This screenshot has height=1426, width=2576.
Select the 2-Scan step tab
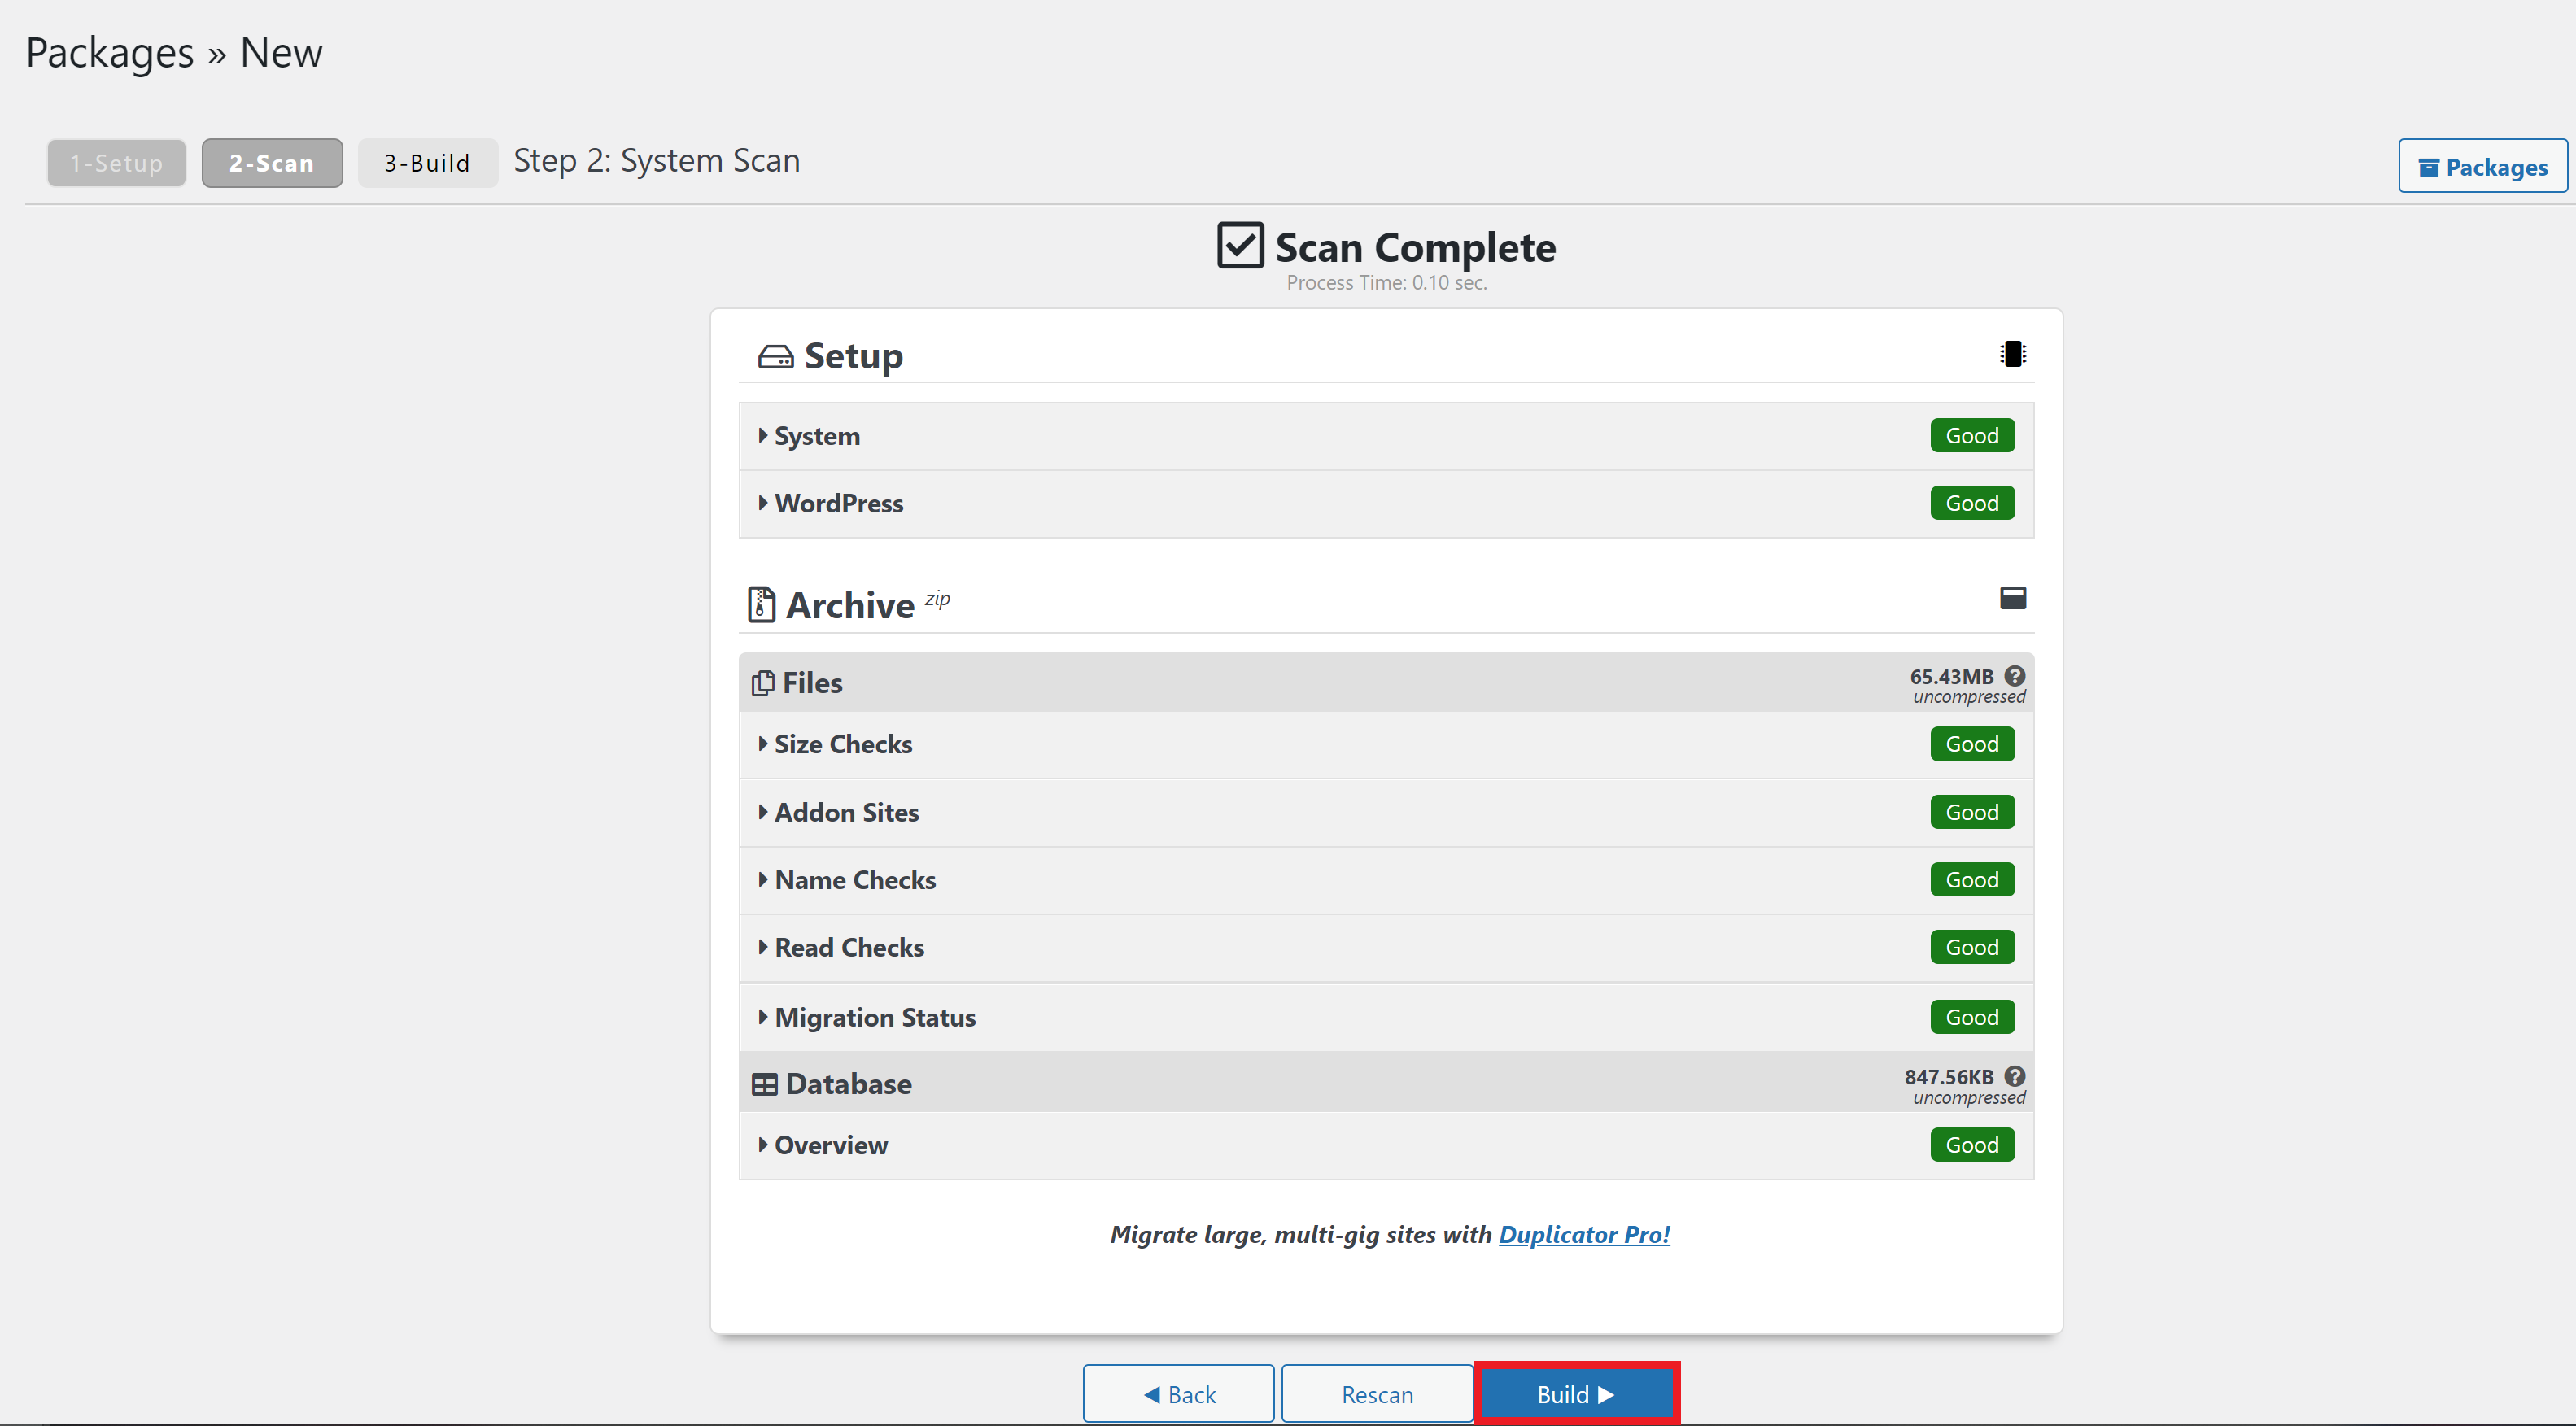pos(272,163)
